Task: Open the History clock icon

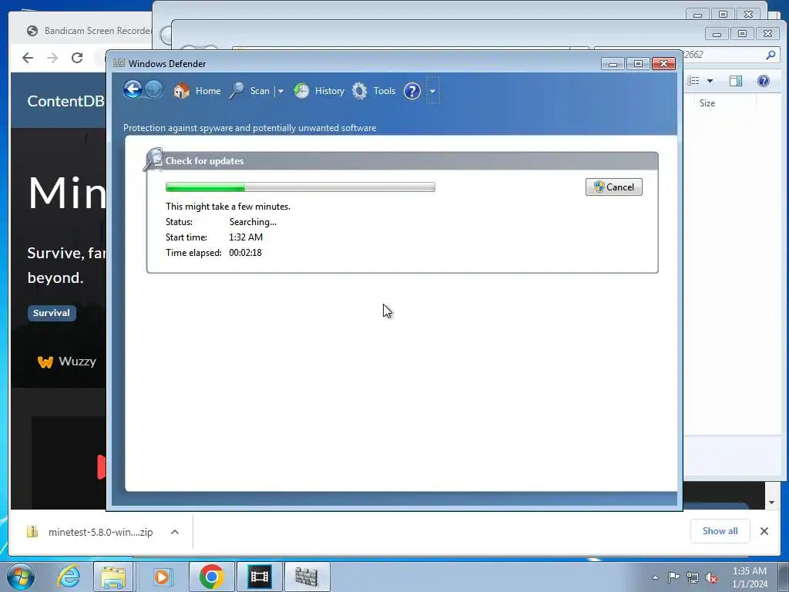Action: click(x=301, y=91)
